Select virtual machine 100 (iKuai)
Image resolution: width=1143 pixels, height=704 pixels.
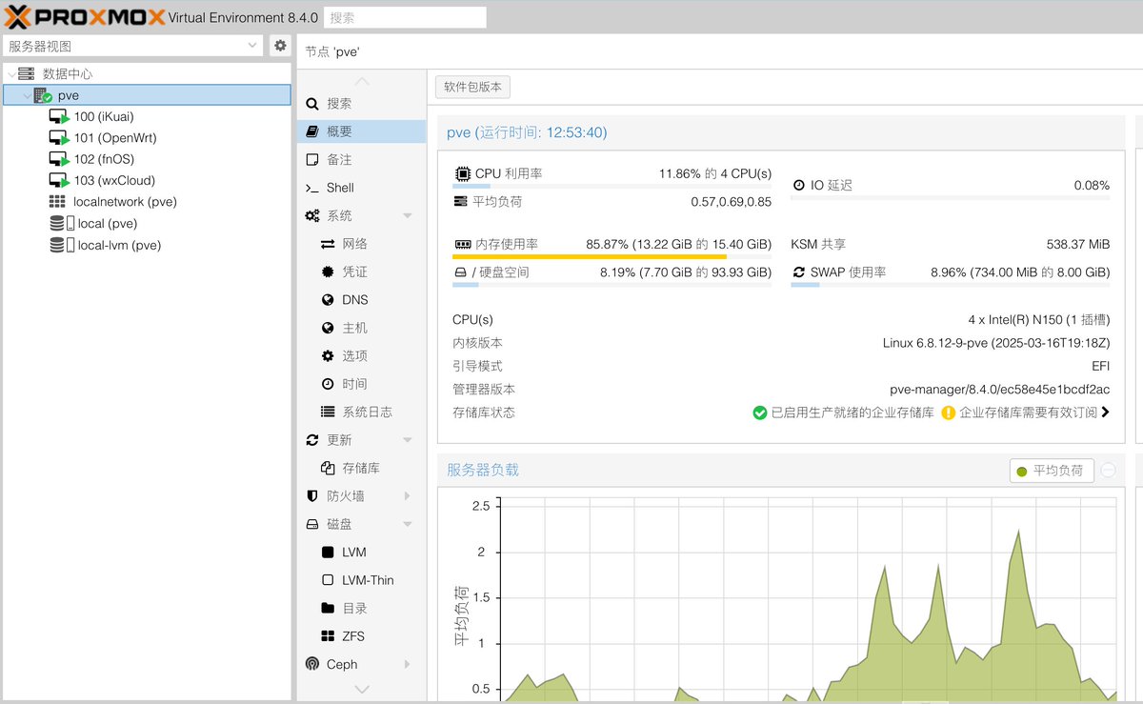[x=105, y=115]
